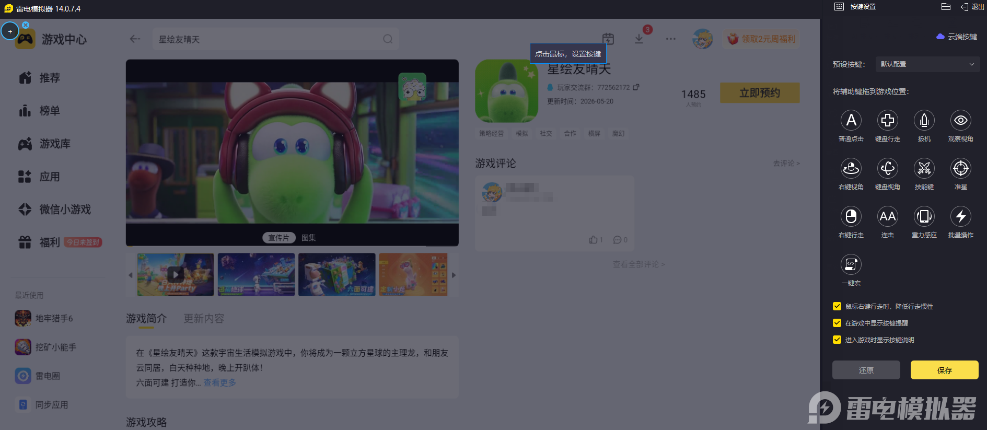
Task: Open 应用 in the sidebar
Action: [40, 177]
